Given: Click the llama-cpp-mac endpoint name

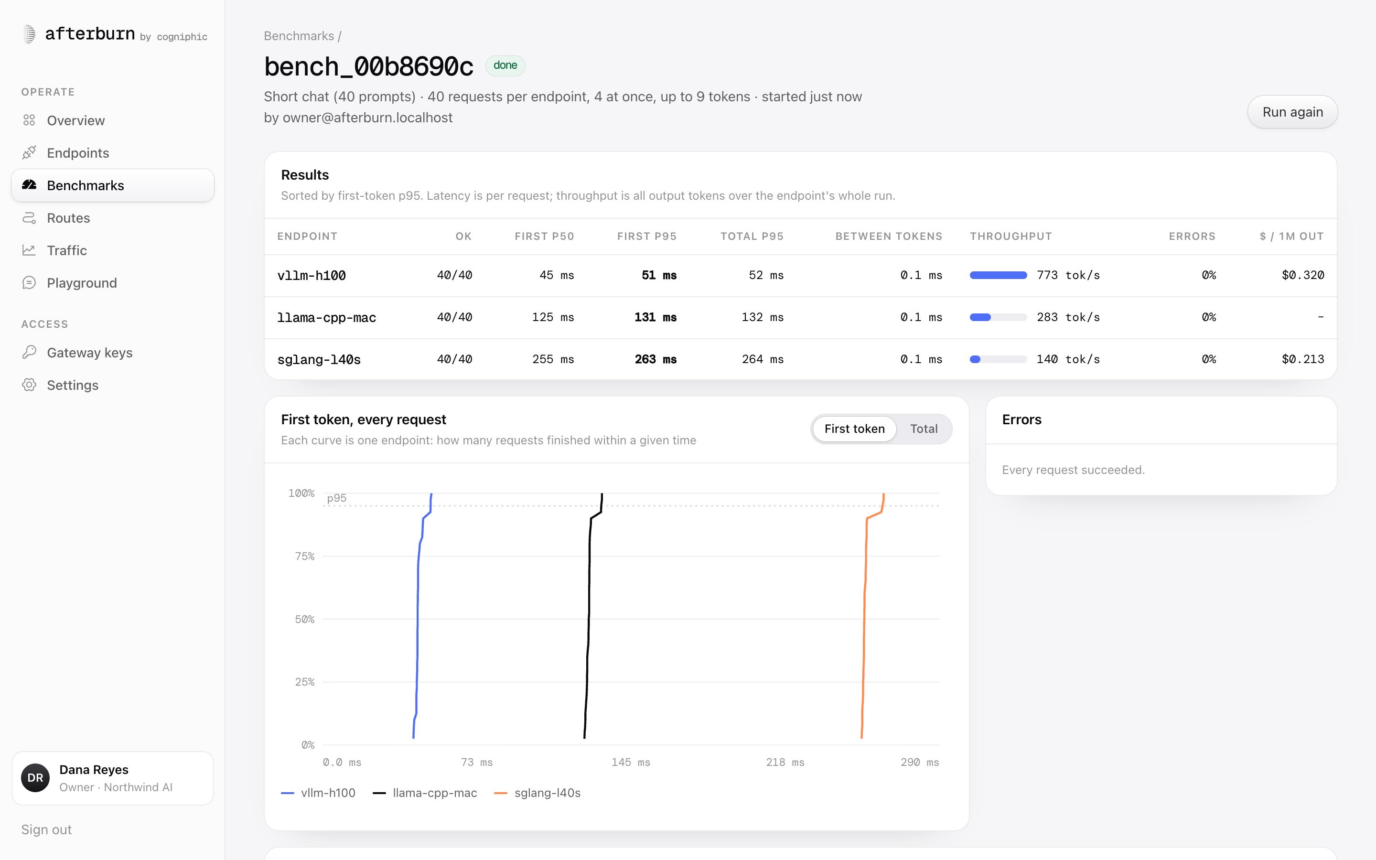Looking at the screenshot, I should click(x=326, y=317).
